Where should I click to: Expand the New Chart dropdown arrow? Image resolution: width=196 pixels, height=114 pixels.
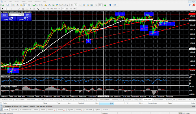click(x=5, y=5)
